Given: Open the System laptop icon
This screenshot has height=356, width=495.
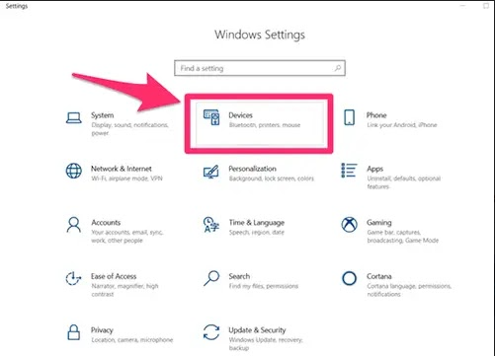Looking at the screenshot, I should point(73,117).
